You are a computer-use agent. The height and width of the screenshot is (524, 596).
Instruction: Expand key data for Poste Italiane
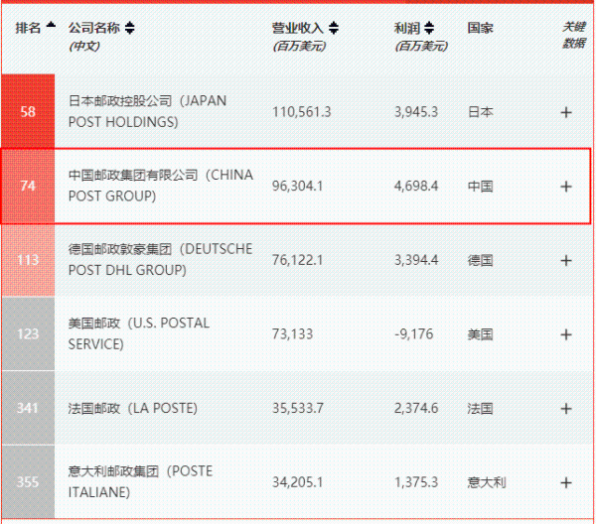[566, 482]
